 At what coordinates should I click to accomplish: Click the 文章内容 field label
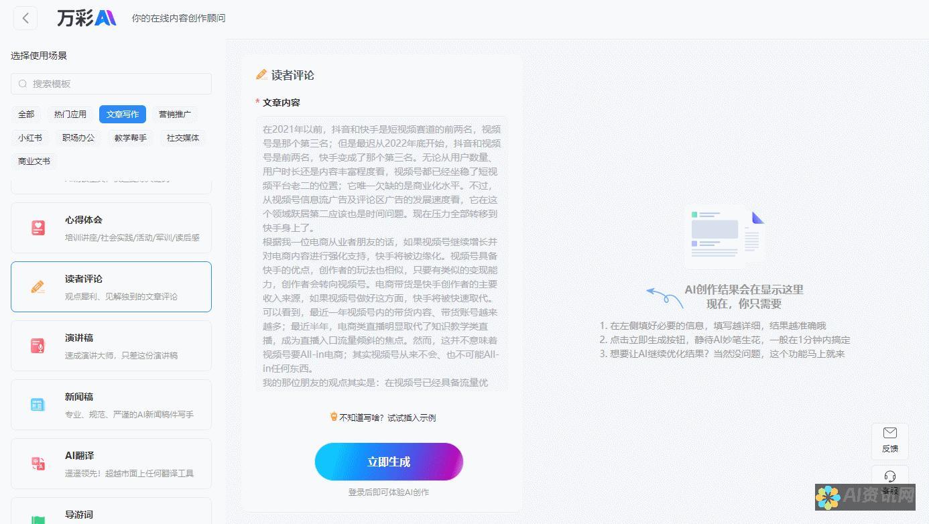[x=281, y=103]
